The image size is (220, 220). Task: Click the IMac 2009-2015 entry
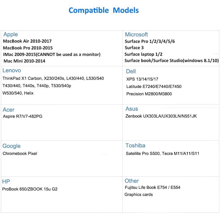[52, 54]
